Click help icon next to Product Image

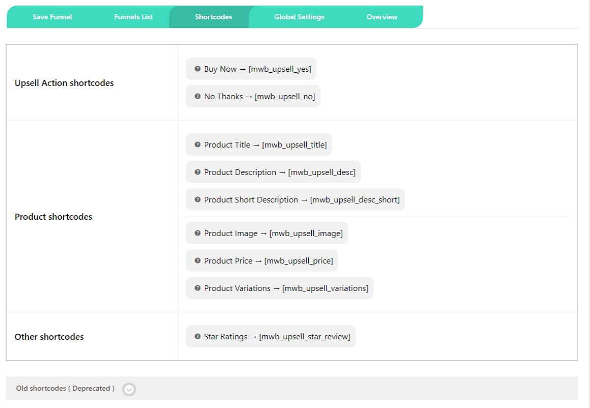198,233
